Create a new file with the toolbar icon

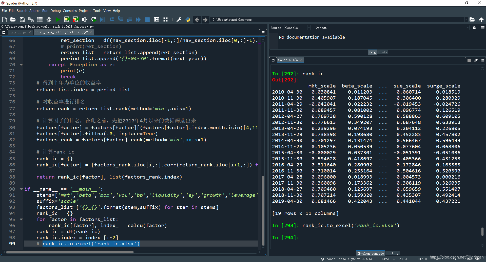(x=5, y=19)
